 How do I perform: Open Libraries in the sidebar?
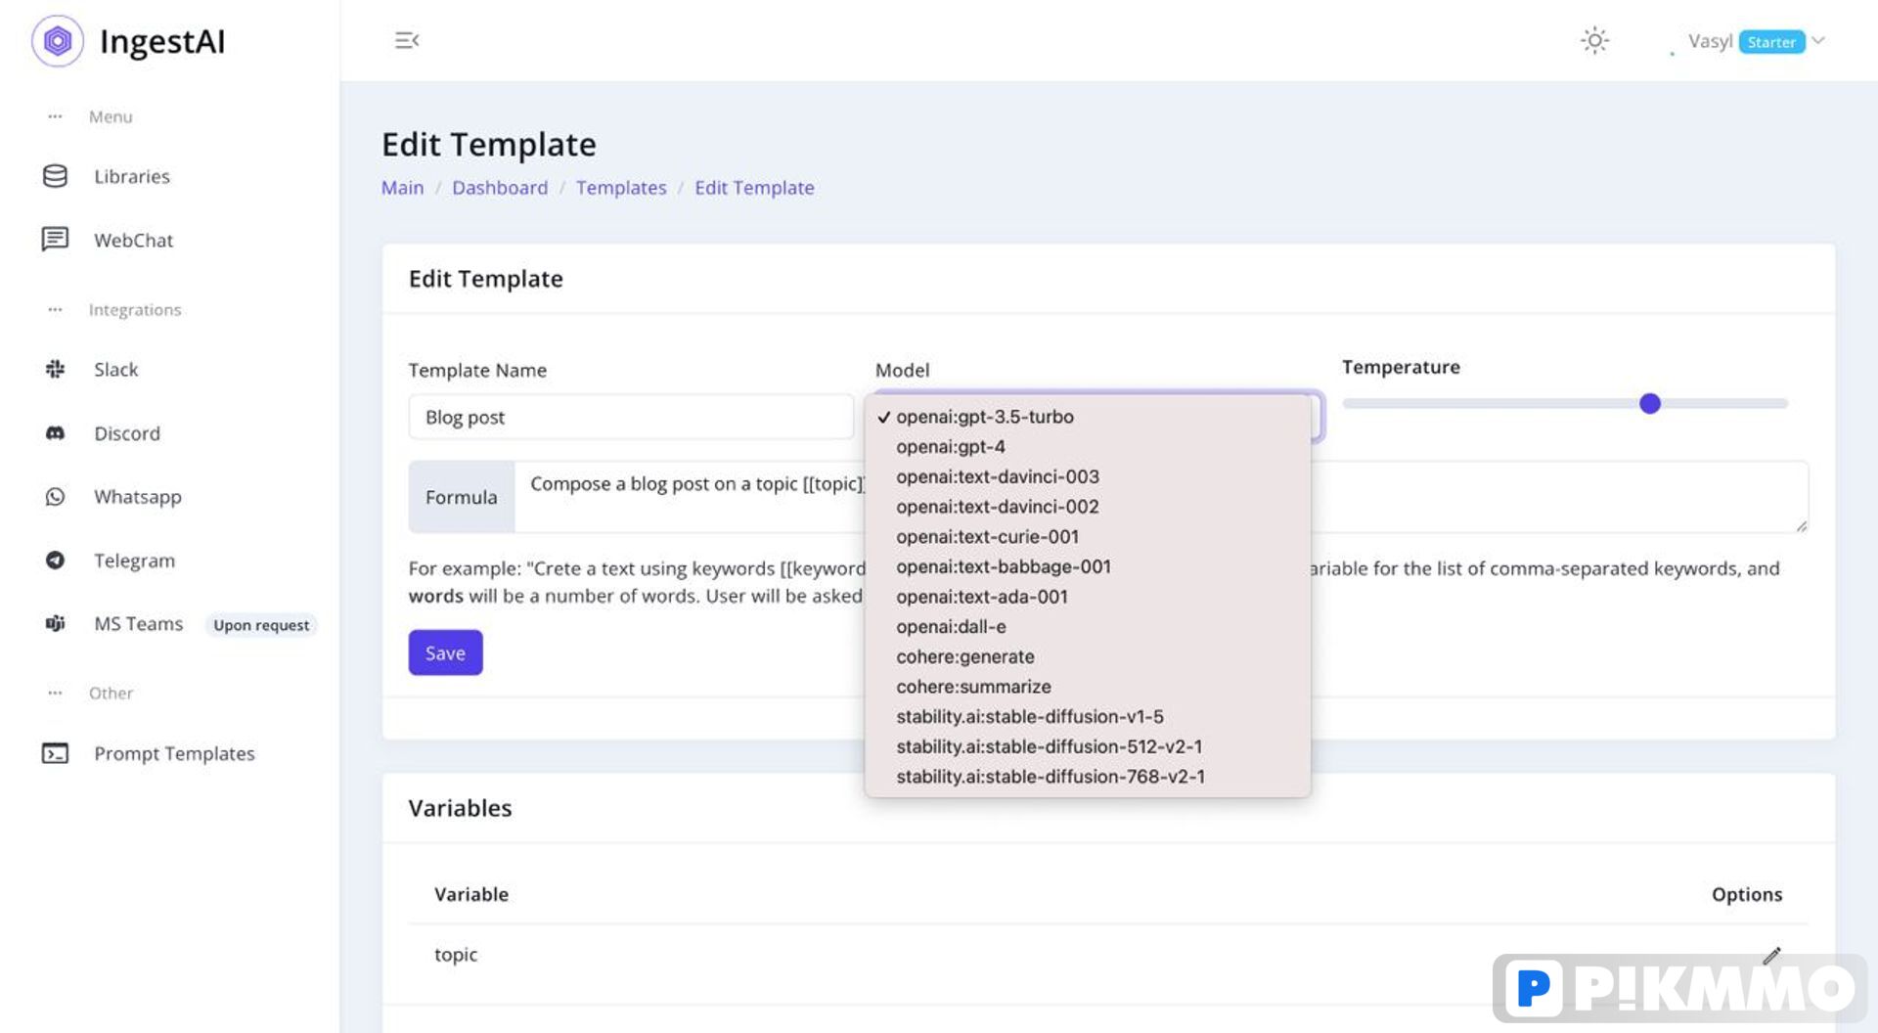[x=132, y=176]
